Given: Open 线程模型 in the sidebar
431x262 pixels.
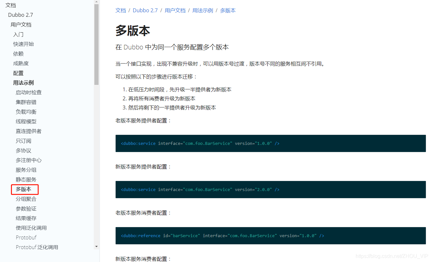Looking at the screenshot, I should coord(26,122).
